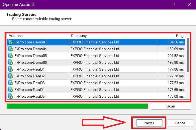
Task: Click the server icon beside FxPro.com-Demo04
Action: pyautogui.click(x=11, y=49)
